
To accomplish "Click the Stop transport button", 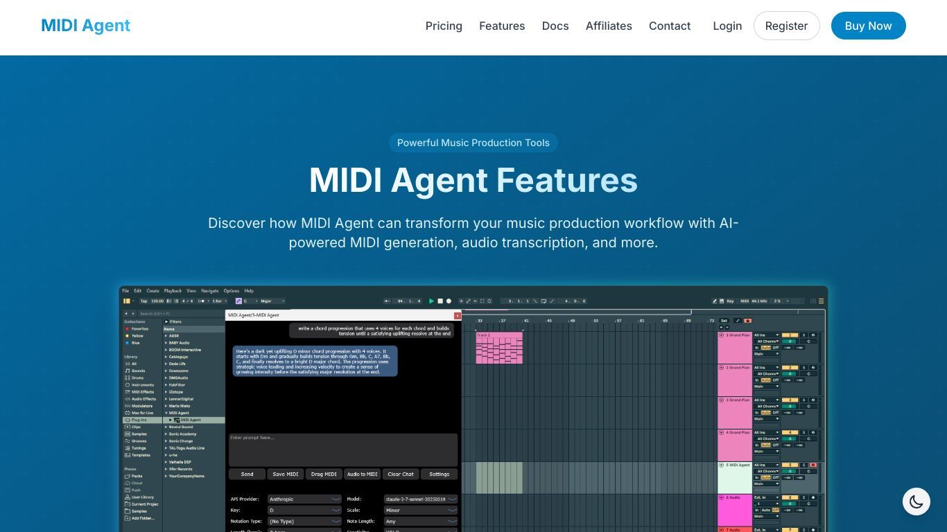I will click(440, 301).
